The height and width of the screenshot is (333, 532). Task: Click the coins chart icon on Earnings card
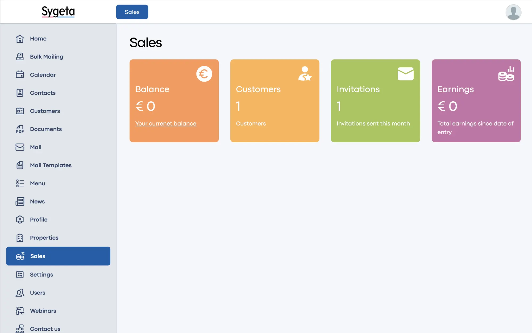(506, 74)
